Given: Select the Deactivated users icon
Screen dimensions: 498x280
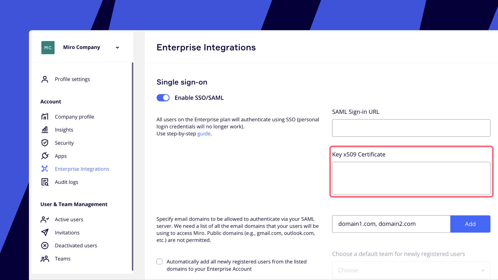Looking at the screenshot, I should tap(45, 245).
